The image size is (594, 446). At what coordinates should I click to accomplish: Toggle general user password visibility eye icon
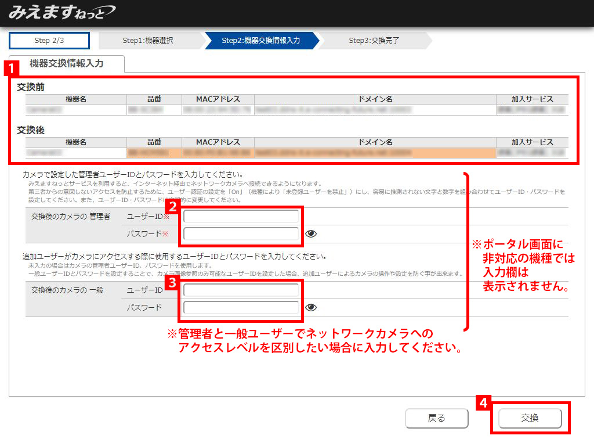[x=311, y=308]
